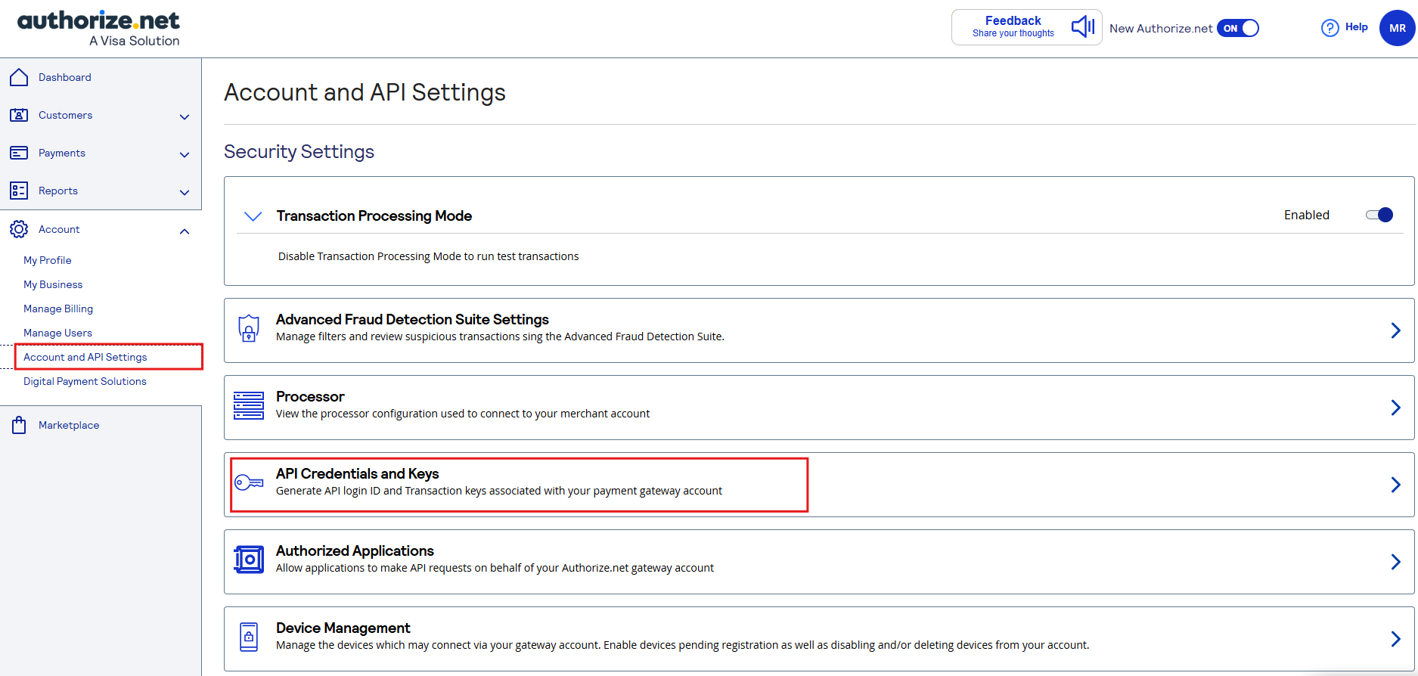Click the API Credentials key icon
This screenshot has height=676, width=1418.
(248, 482)
